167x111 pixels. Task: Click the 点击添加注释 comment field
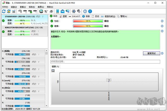point(105,62)
